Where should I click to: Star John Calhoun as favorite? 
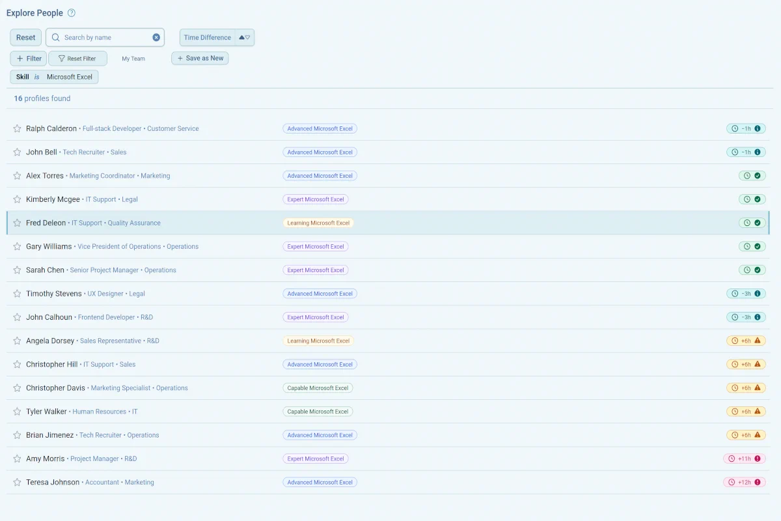pyautogui.click(x=18, y=317)
